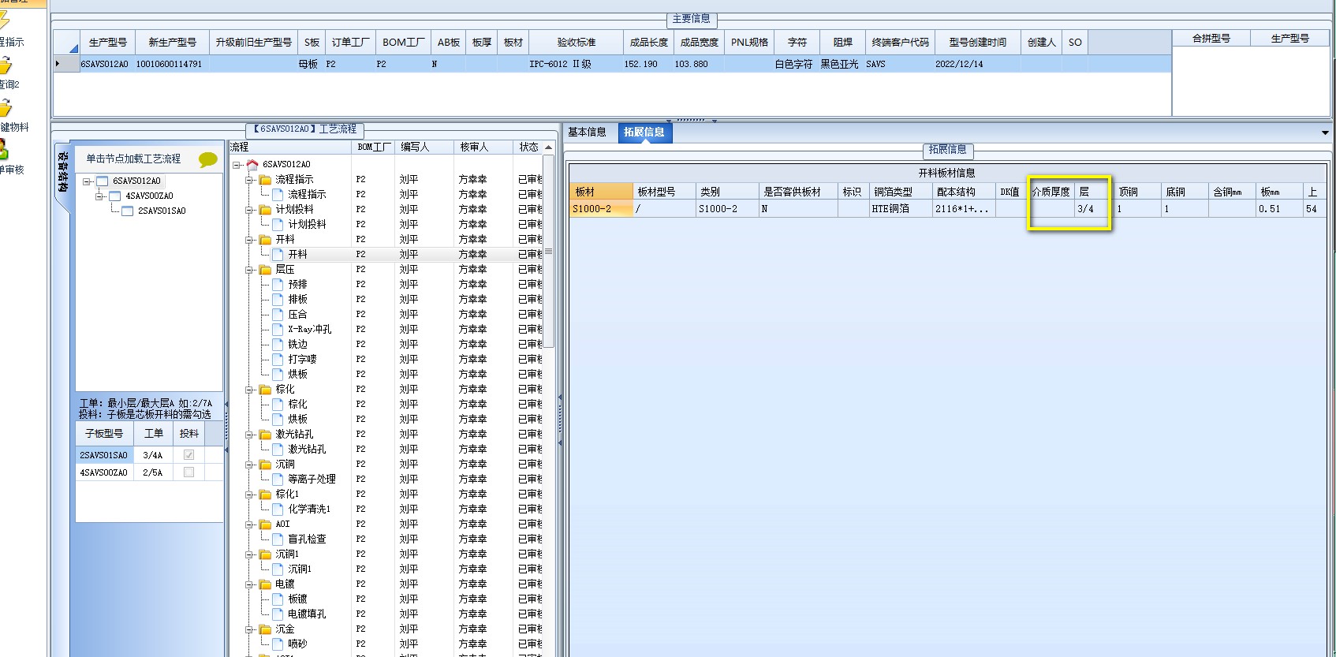Switch to the 基本信息 tab
Screen dimensions: 1336x657
tap(588, 133)
